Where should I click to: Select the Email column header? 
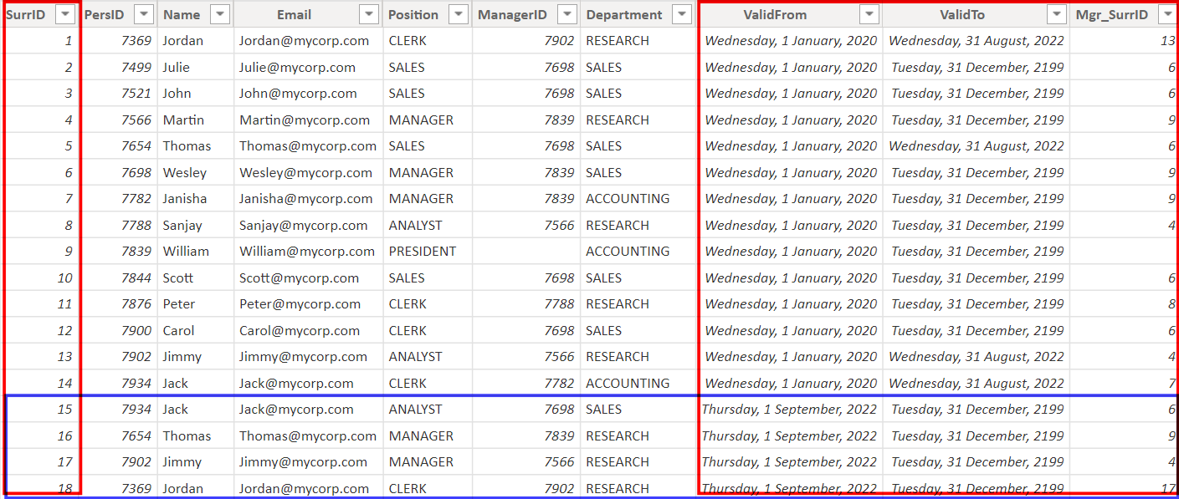click(294, 14)
